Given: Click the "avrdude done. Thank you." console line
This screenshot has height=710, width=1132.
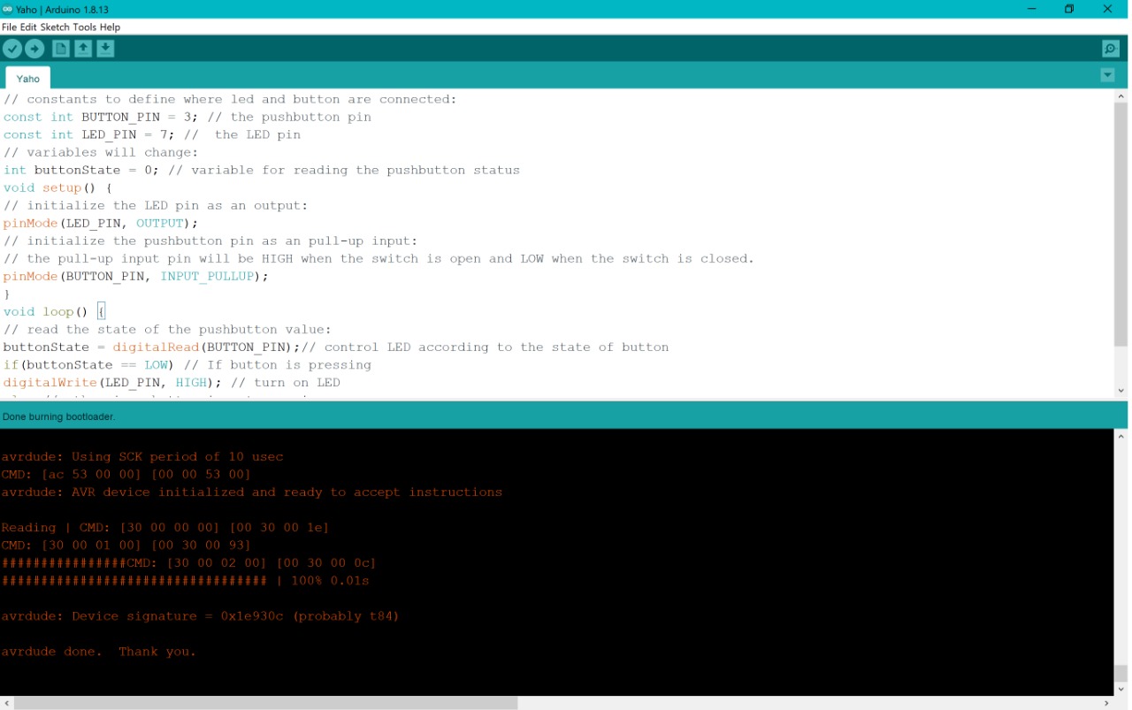Looking at the screenshot, I should click(99, 651).
